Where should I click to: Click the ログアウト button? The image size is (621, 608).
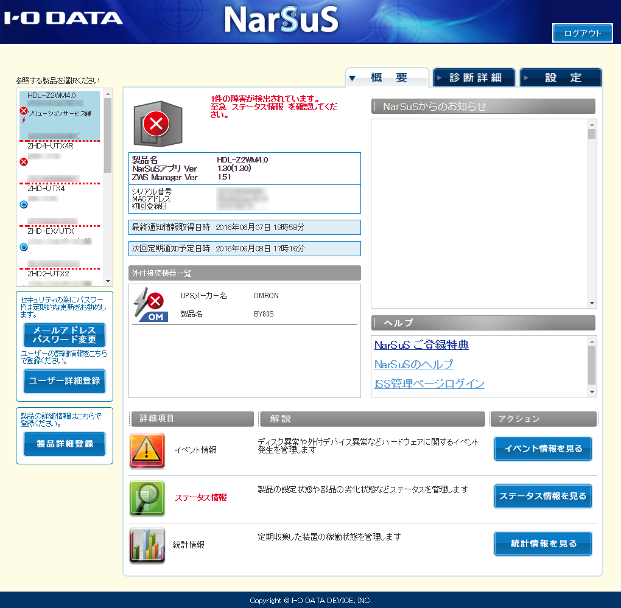point(583,33)
